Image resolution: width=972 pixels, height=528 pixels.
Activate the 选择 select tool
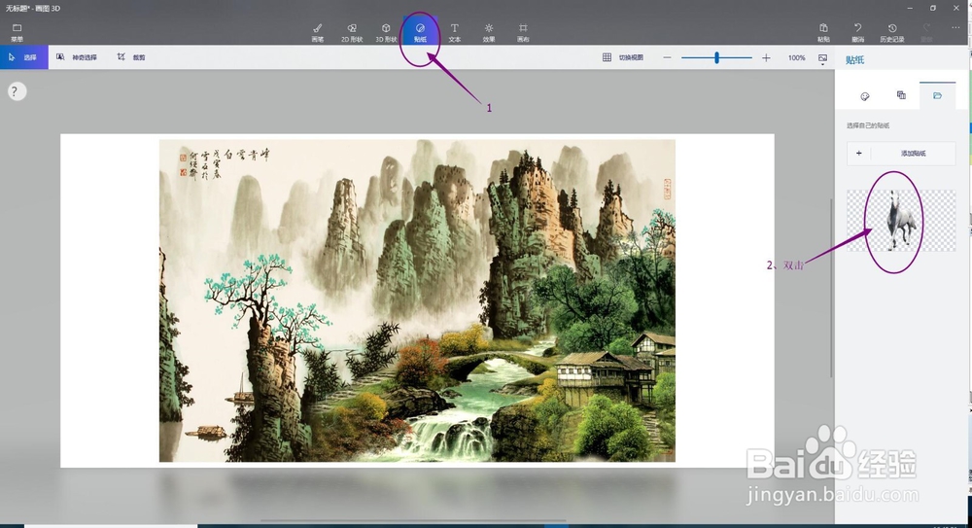(x=24, y=57)
